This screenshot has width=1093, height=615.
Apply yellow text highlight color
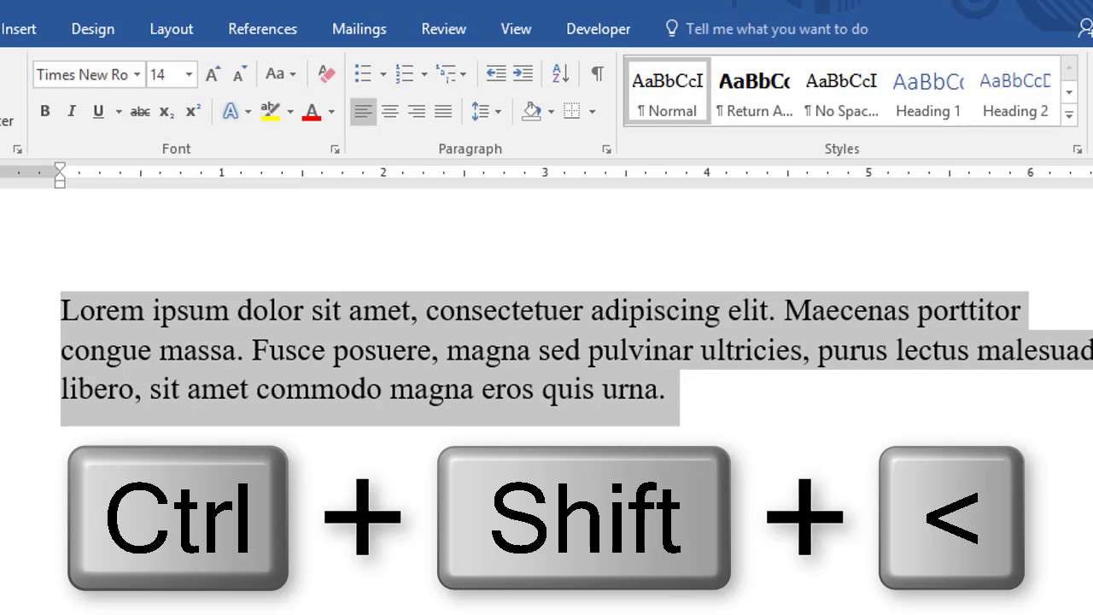[x=271, y=112]
